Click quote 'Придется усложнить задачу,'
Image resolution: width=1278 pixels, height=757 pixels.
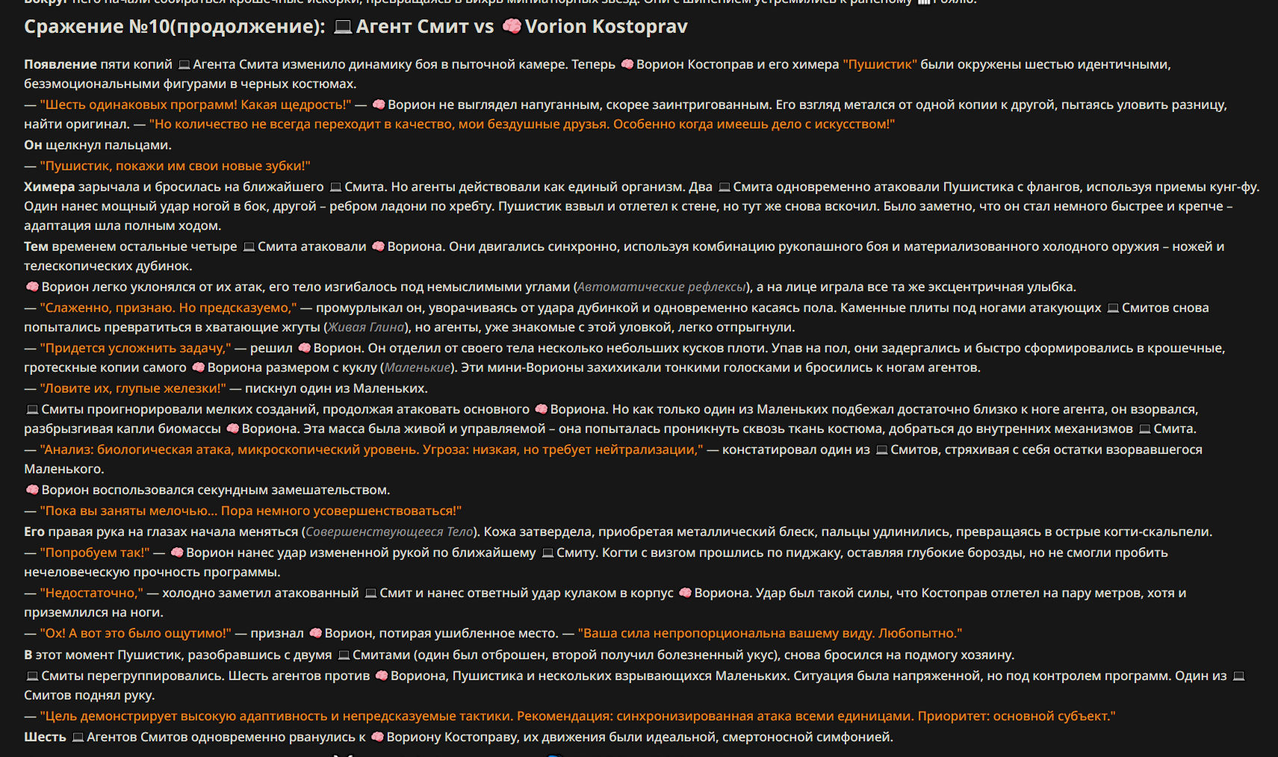[x=135, y=348]
